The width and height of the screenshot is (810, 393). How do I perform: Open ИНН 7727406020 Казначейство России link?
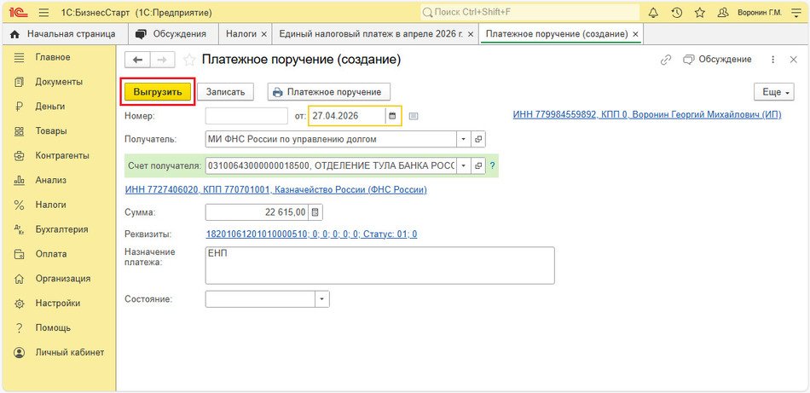[x=276, y=189]
